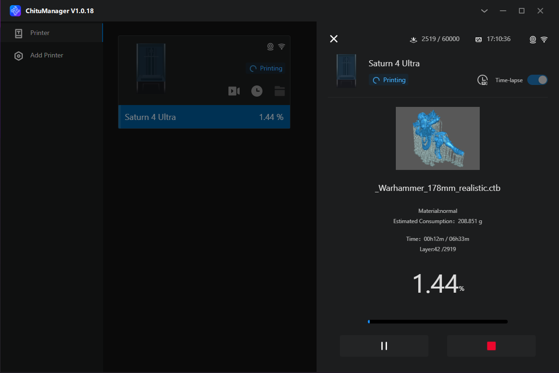Click the large 1.44% progress readout

pos(438,284)
